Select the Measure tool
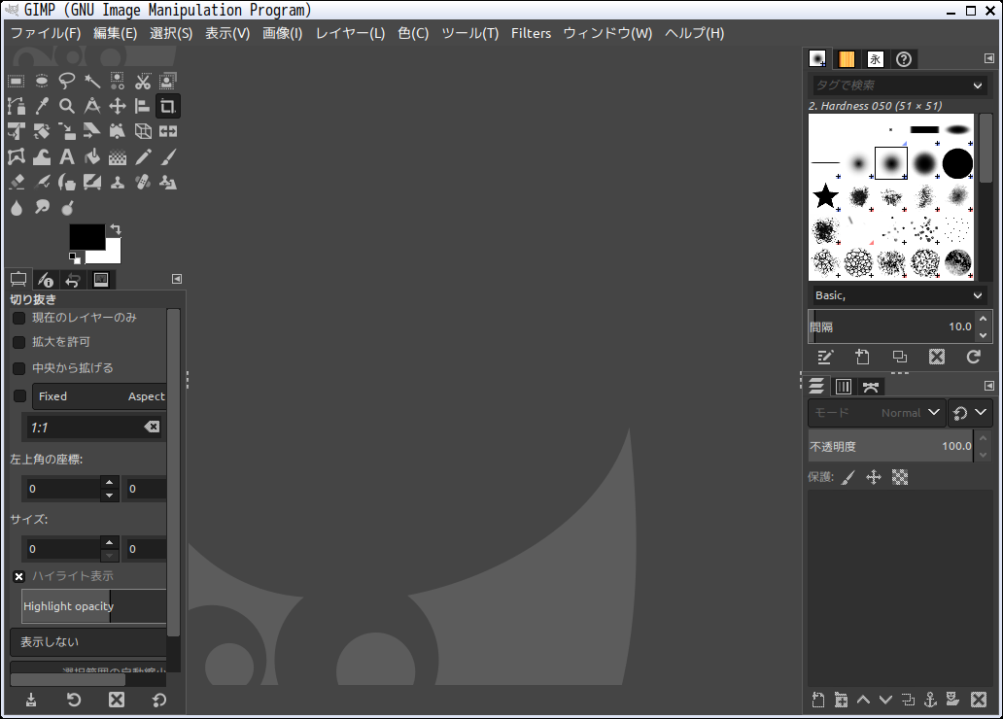The image size is (1003, 719). 92,106
